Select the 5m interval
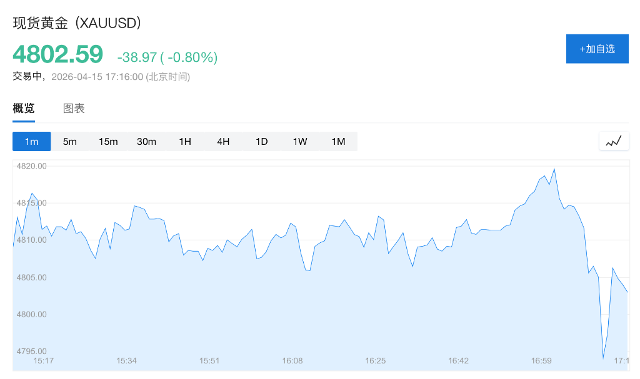This screenshot has width=640, height=379. (x=70, y=142)
